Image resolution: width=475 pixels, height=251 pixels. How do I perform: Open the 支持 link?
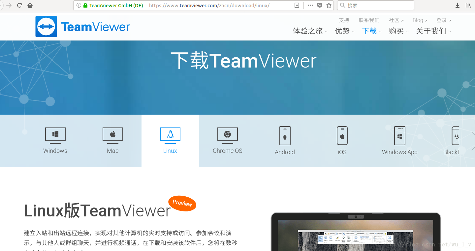coord(344,20)
